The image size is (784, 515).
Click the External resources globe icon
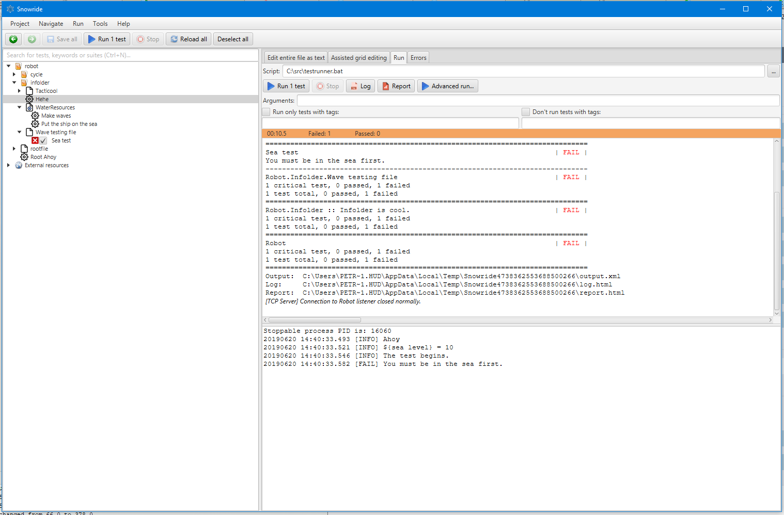[19, 165]
